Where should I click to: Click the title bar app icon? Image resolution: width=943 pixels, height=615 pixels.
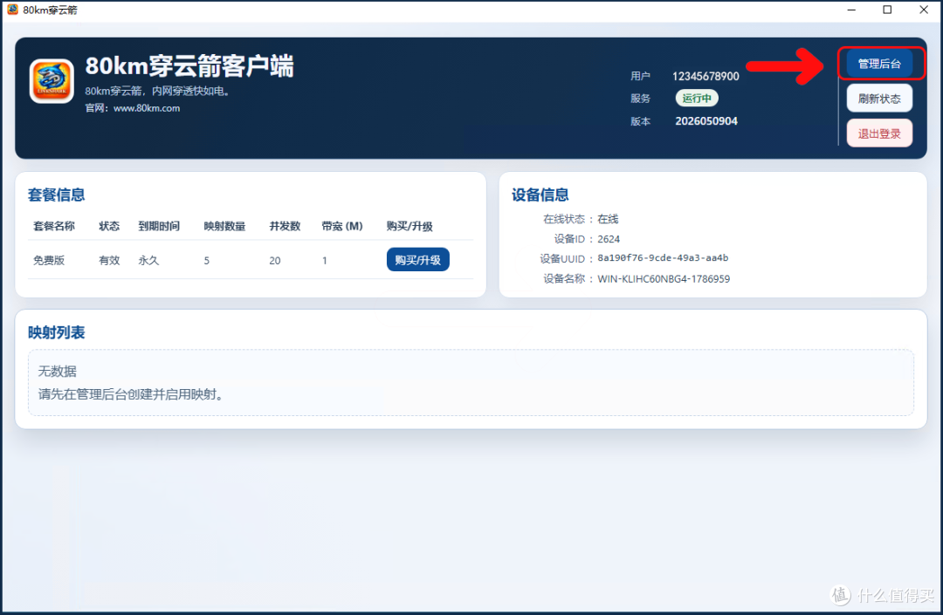[12, 10]
